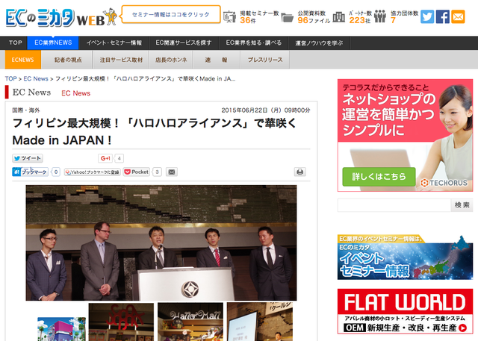Click the cooperating organizations people icon
Screen dimensions: 478x341
point(380,16)
